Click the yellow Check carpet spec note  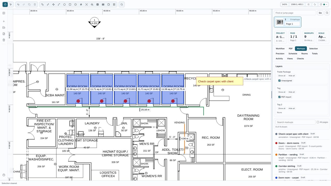point(220,81)
